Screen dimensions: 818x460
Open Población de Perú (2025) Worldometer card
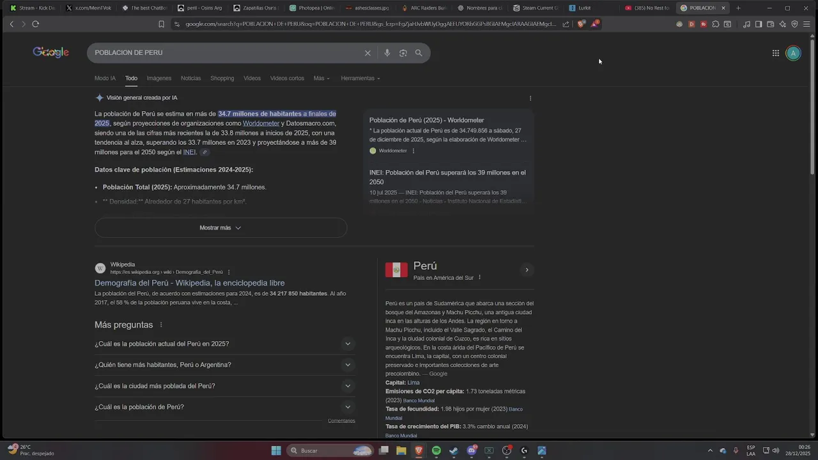pos(427,120)
